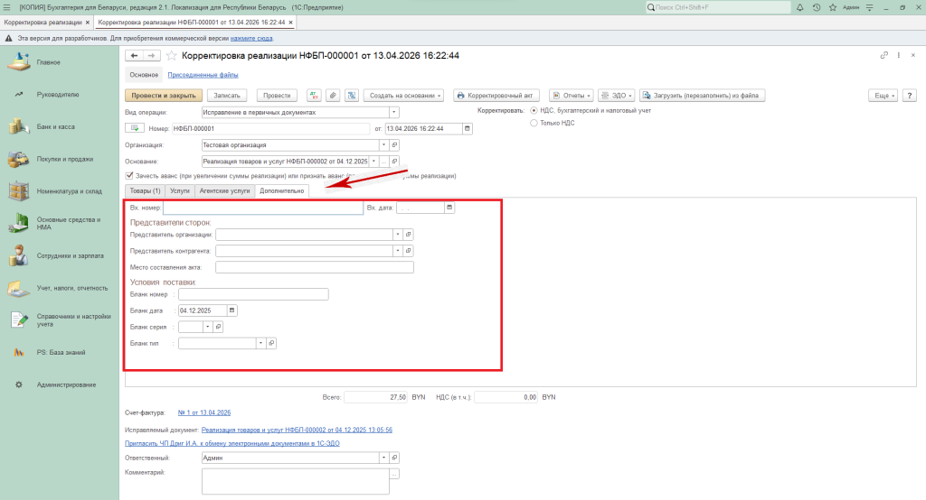Viewport: 926px width, 500px height.
Task: Open the history clock icon
Action: point(817,7)
